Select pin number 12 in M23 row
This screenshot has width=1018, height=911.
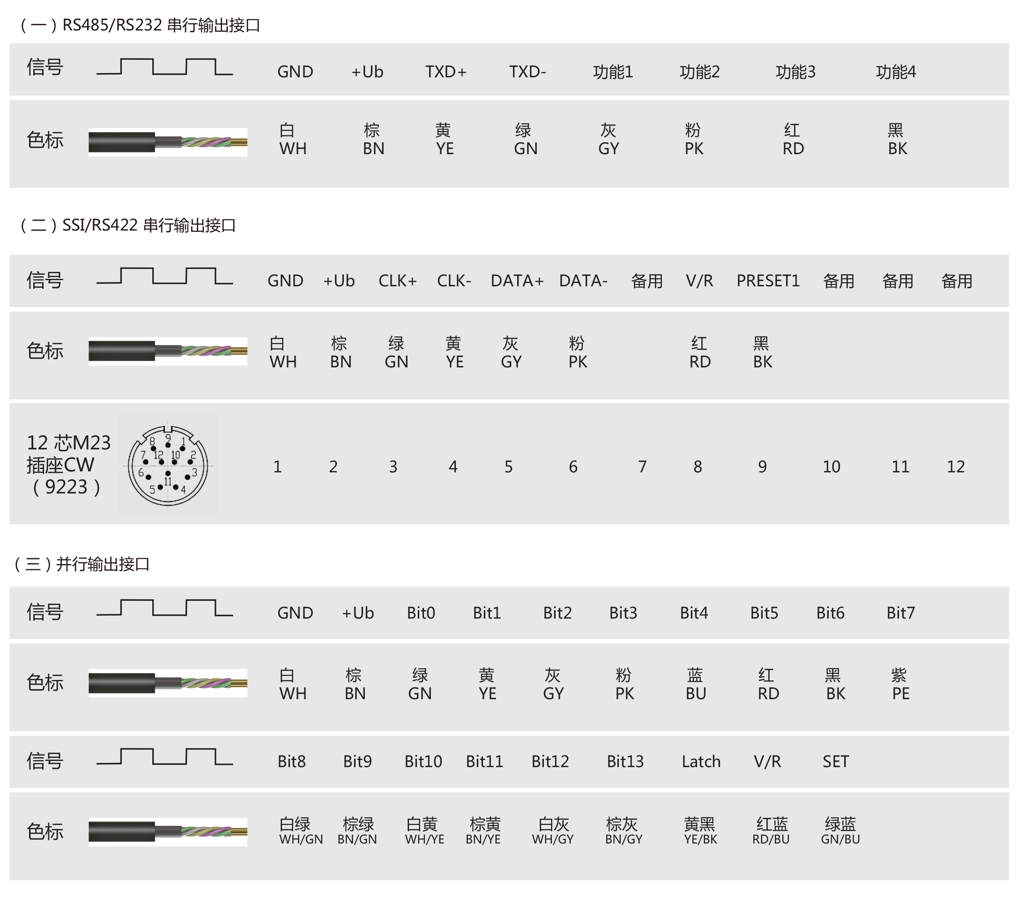click(956, 467)
